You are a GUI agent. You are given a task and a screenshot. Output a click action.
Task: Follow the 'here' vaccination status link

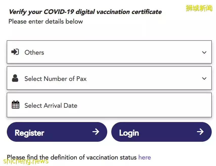144,157
